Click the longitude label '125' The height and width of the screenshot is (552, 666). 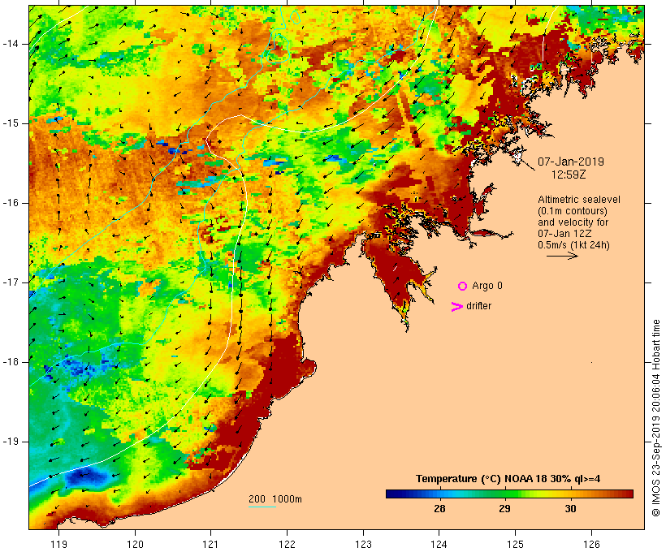[515, 544]
